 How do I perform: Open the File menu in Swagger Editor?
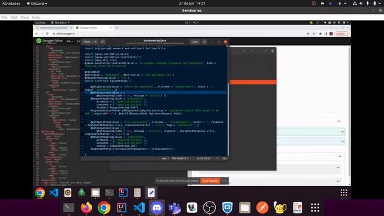click(x=70, y=41)
